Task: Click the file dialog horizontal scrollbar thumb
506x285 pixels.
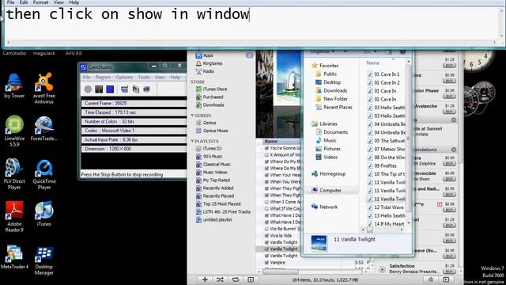Action: coord(370,230)
